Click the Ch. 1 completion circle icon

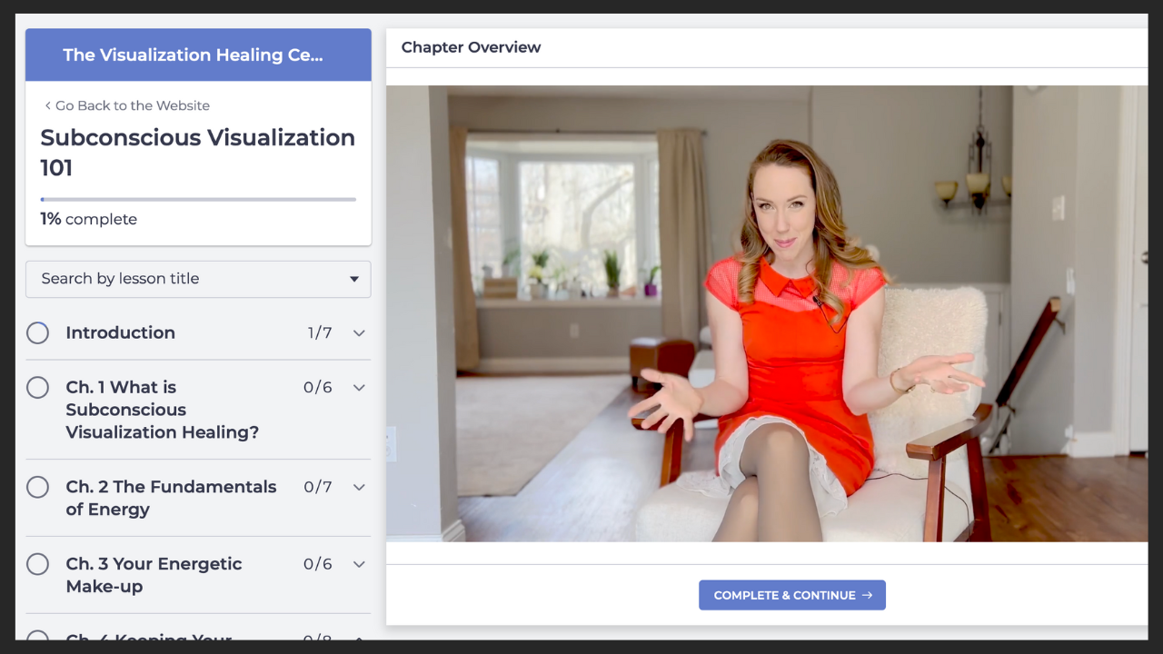pos(37,388)
